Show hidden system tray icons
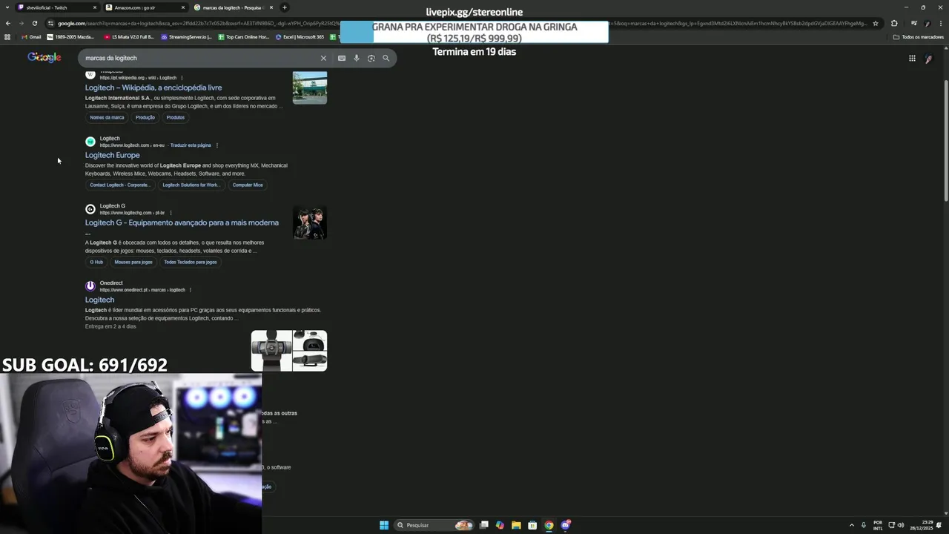Viewport: 949px width, 534px height. coord(851,525)
